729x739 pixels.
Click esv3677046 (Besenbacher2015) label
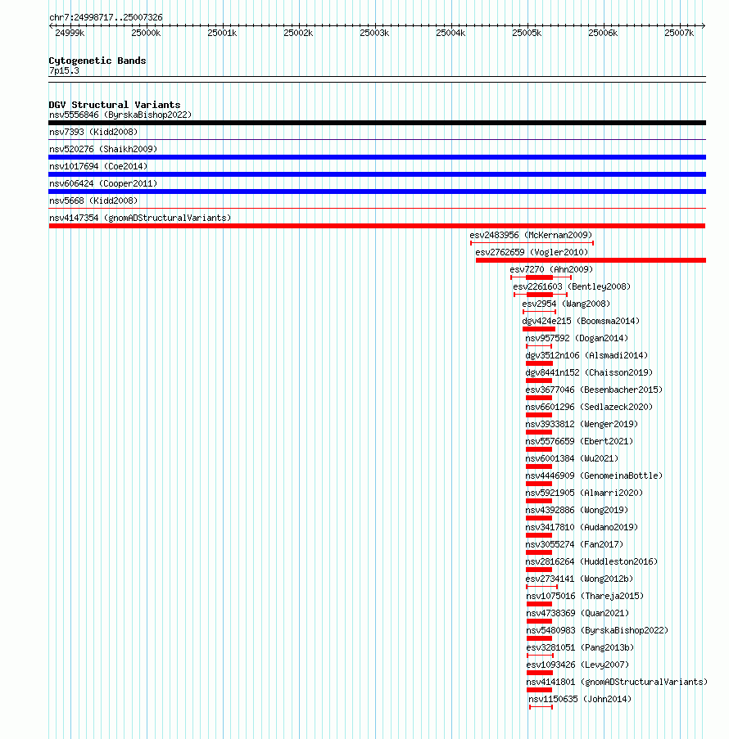[594, 390]
